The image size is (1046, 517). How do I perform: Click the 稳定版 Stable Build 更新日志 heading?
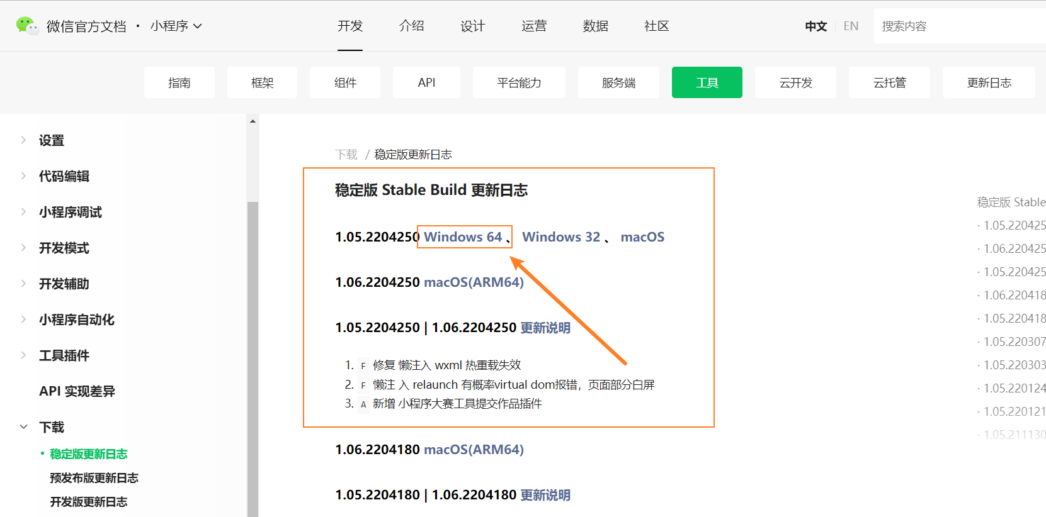point(431,190)
